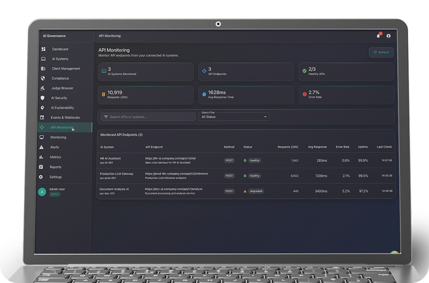Click the Error Rate column header
Screen dimensions: 429x283
[343, 147]
